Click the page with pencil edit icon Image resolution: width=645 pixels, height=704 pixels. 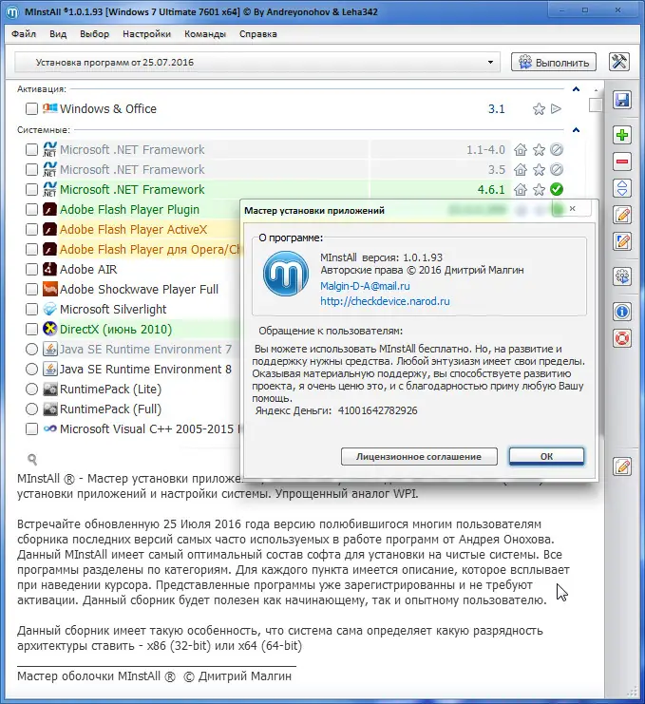622,215
